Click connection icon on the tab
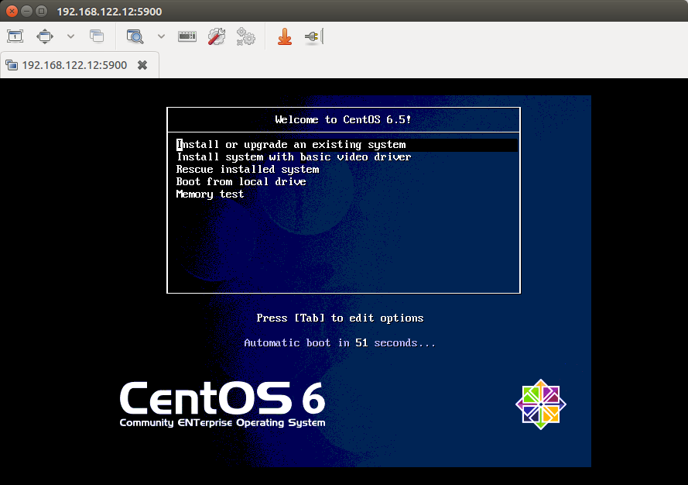This screenshot has width=688, height=485. (x=12, y=65)
